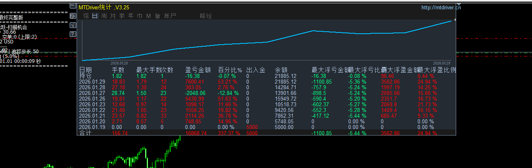The height and width of the screenshot is (168, 532).
Task: Click the 2026.01.20 chart axis label
Action: pyautogui.click(x=119, y=63)
